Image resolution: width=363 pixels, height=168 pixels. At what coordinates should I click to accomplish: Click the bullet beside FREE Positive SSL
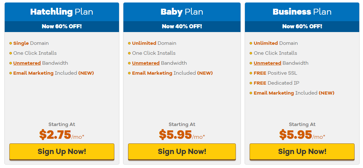pyautogui.click(x=251, y=73)
